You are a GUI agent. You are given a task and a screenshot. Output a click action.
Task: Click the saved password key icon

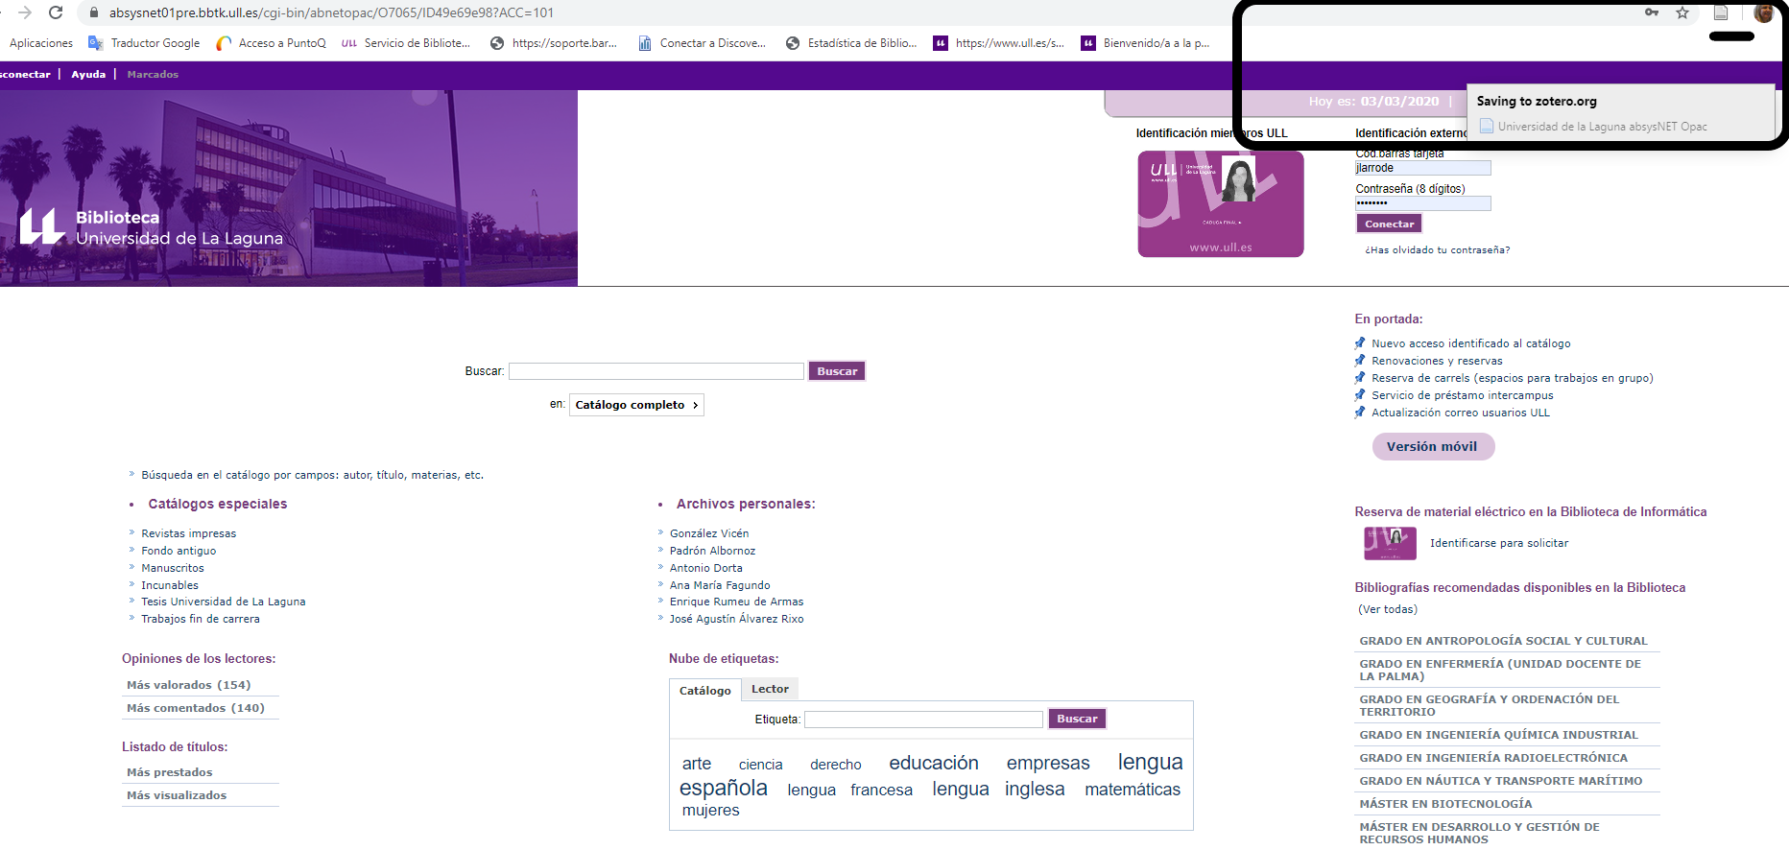point(1652,12)
